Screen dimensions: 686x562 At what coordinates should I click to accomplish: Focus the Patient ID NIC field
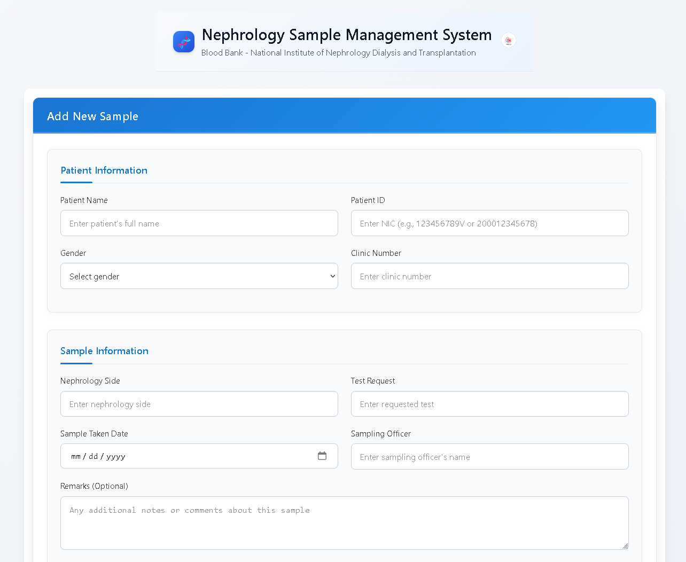pos(490,223)
